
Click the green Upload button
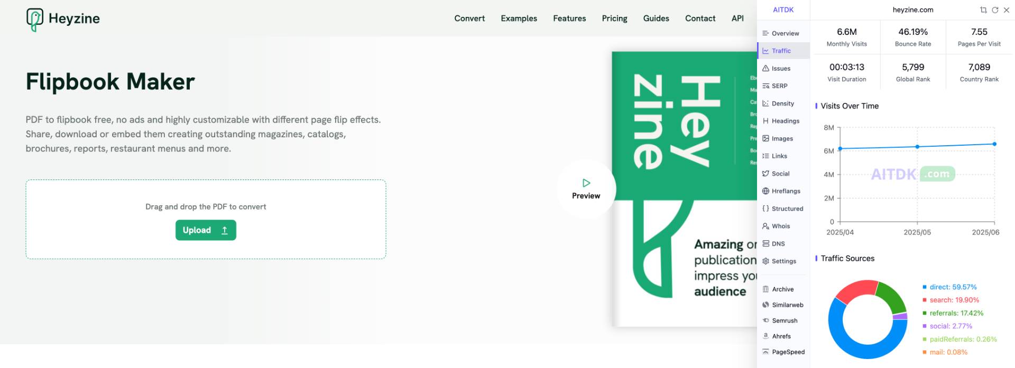206,230
